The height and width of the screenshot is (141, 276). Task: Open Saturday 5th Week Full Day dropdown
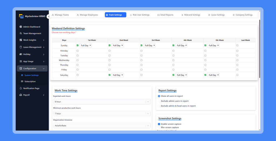pyautogui.click(x=213, y=75)
